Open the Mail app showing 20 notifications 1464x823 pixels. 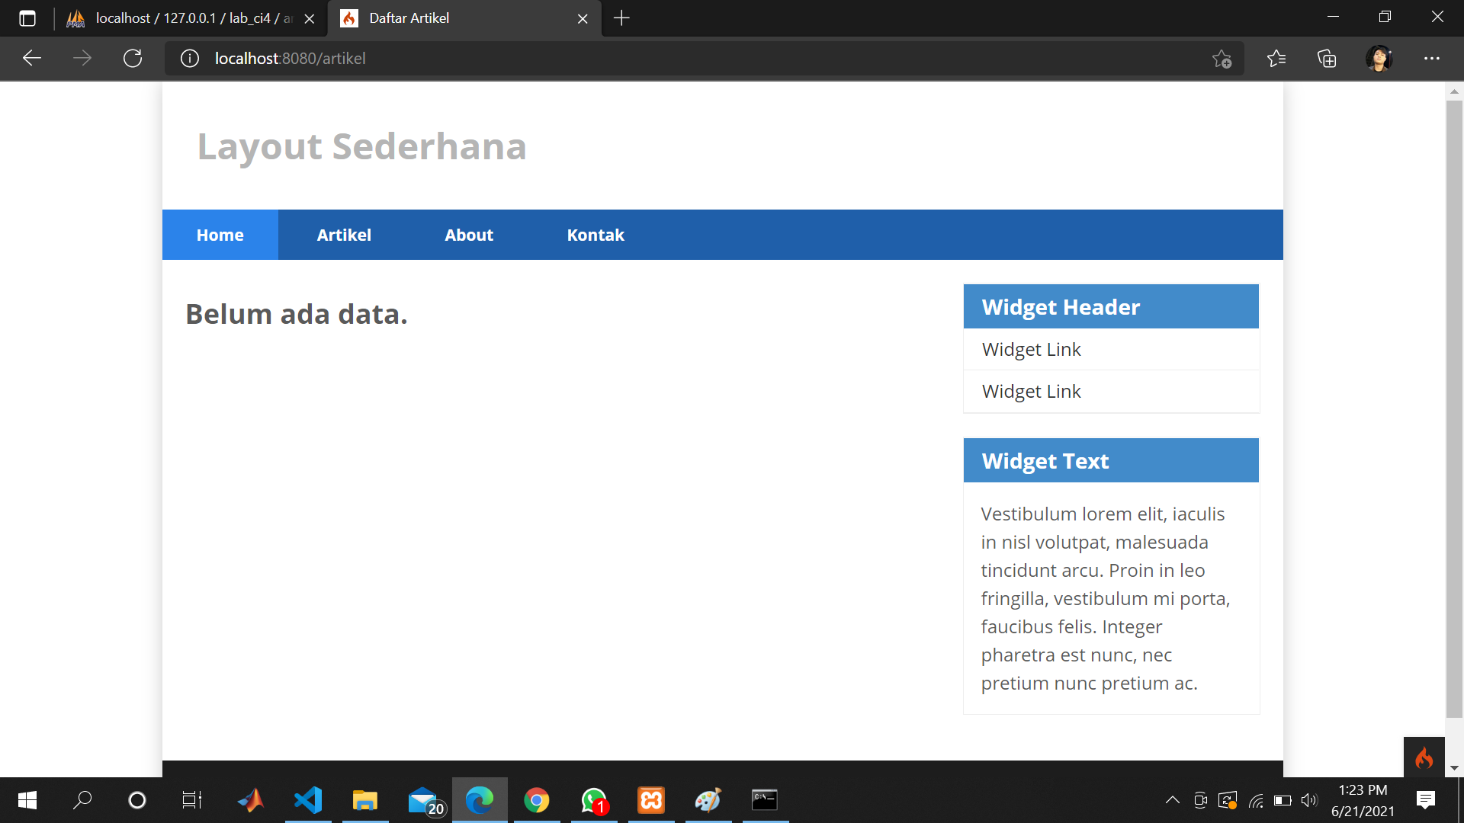422,800
